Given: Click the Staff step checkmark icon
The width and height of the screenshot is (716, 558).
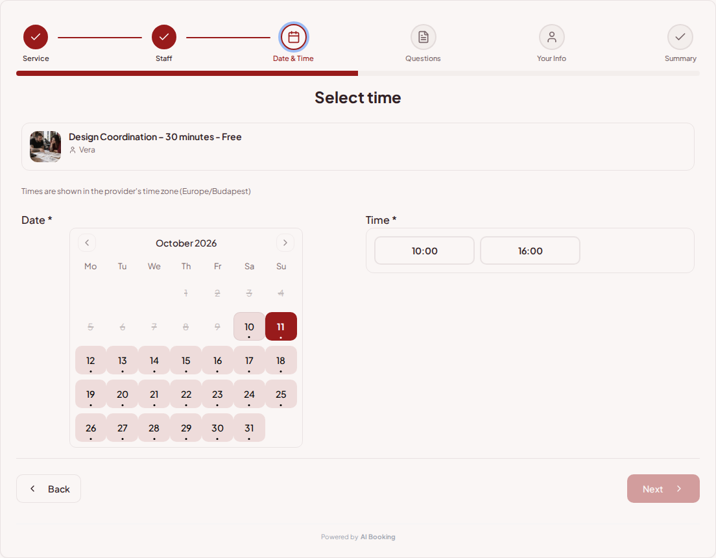Looking at the screenshot, I should 164,37.
